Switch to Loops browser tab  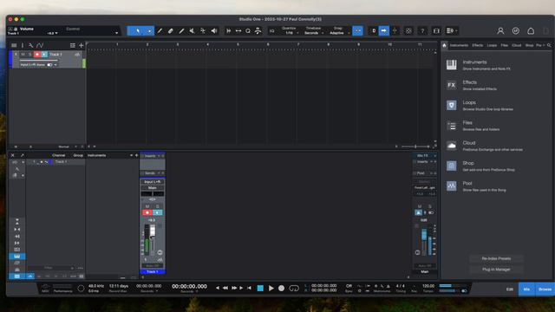coord(492,45)
